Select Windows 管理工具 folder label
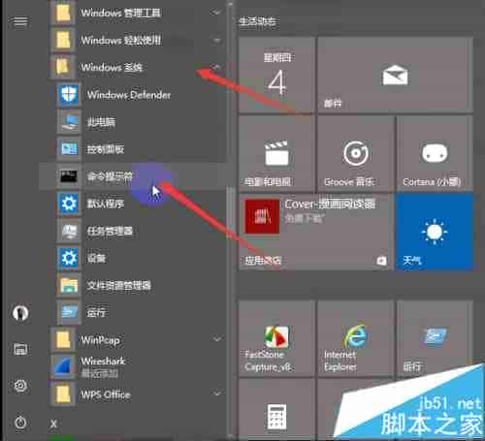The width and height of the screenshot is (485, 441). [121, 13]
